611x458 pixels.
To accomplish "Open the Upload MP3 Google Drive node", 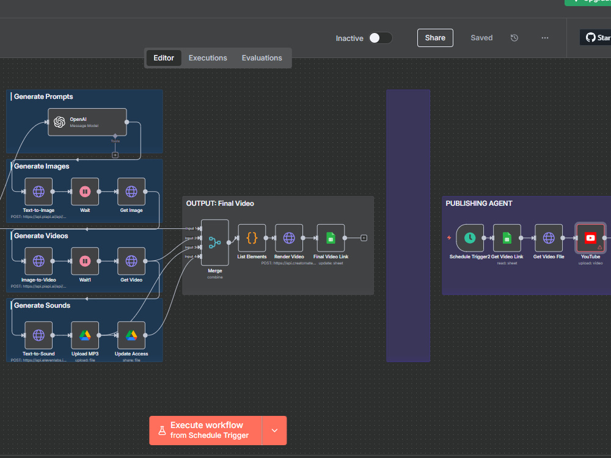I will pyautogui.click(x=85, y=335).
